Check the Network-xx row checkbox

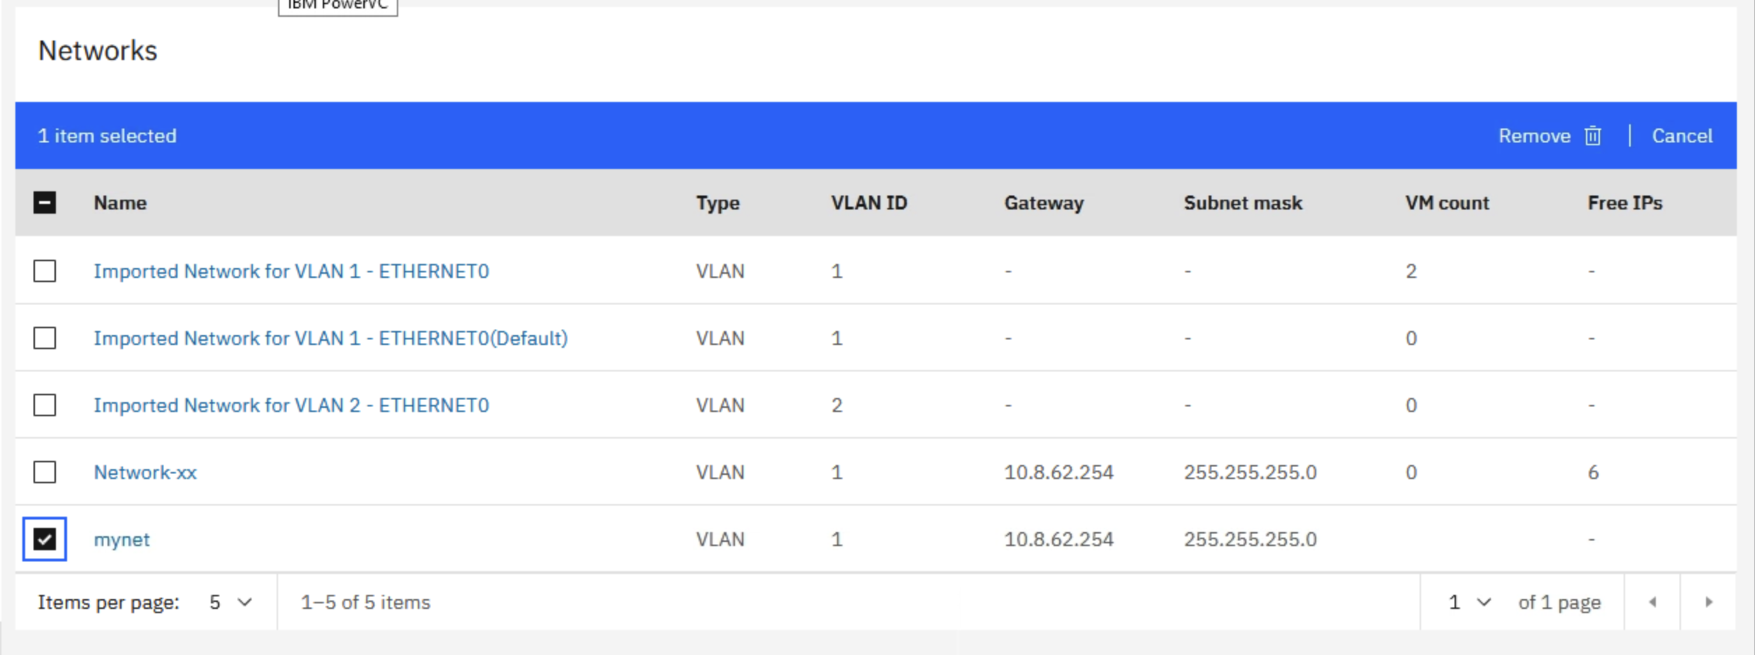coord(45,472)
